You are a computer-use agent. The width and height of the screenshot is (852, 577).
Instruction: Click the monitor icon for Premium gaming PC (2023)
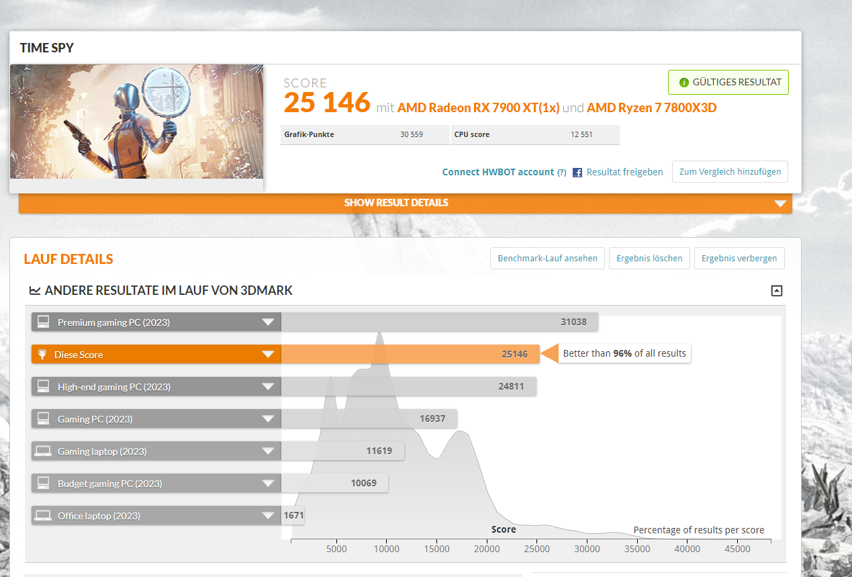pos(44,322)
